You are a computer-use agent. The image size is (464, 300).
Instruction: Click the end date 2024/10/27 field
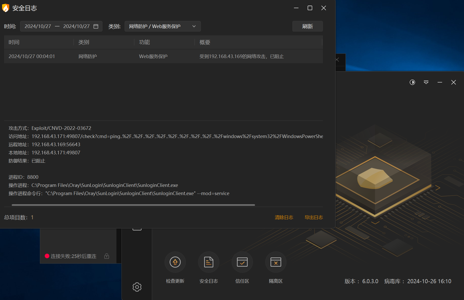77,26
